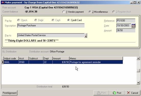
Task: Click the grid scrollbar up arrow
Action: click(x=138, y=58)
